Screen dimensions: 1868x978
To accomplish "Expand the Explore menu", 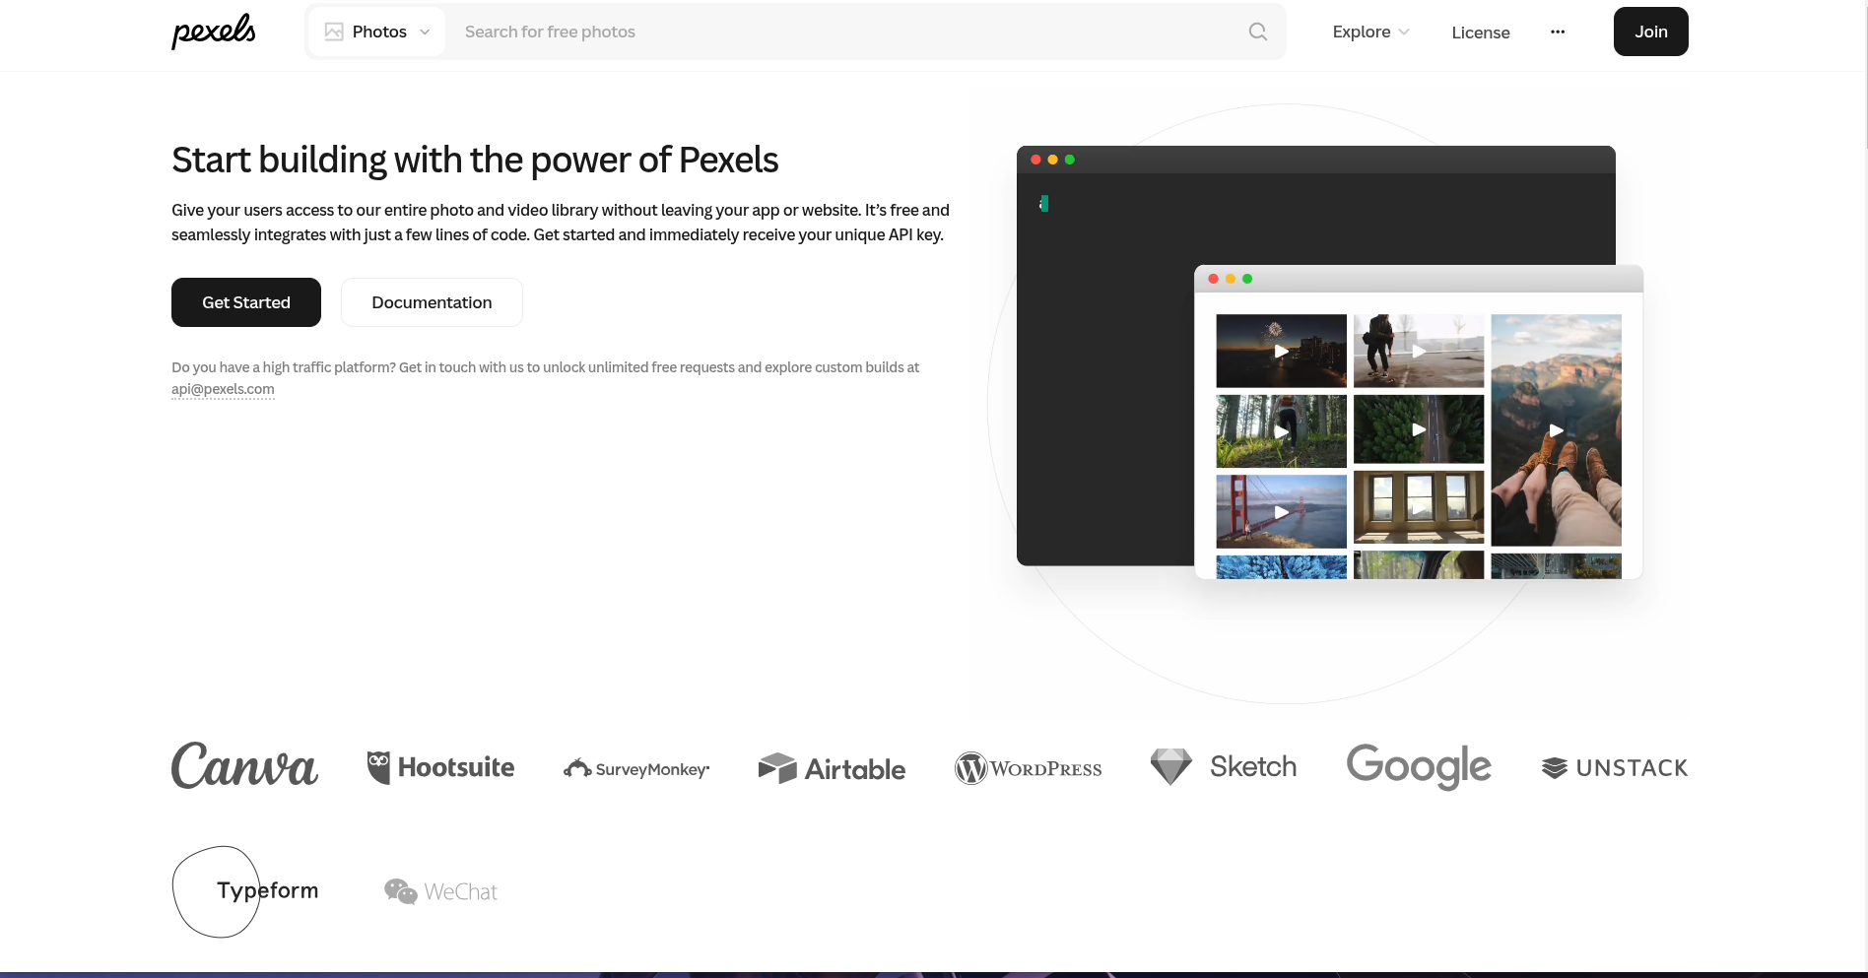I will pyautogui.click(x=1371, y=32).
